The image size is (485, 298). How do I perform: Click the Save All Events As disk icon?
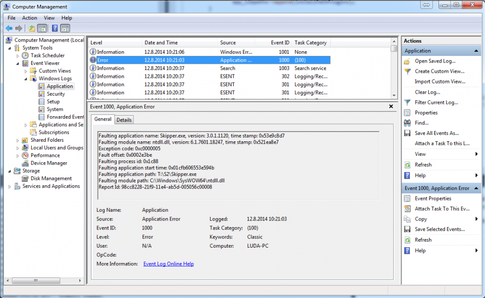pyautogui.click(x=408, y=133)
